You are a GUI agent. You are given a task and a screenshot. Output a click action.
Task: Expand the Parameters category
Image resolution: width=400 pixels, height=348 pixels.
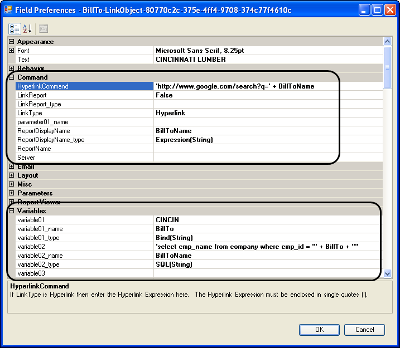(x=12, y=193)
